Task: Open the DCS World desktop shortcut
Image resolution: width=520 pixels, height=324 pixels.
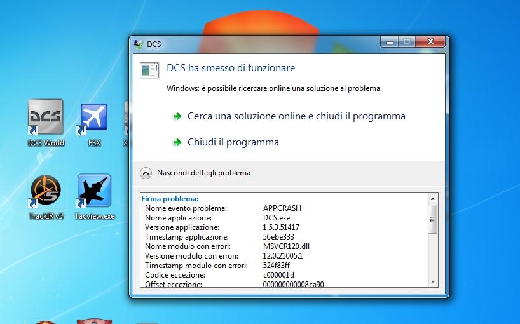Action: point(46,123)
